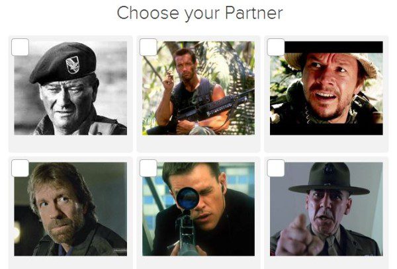Choose the pointing drill instructor in campaign hat
Image resolution: width=397 pixels, height=269 pixels.
326,209
